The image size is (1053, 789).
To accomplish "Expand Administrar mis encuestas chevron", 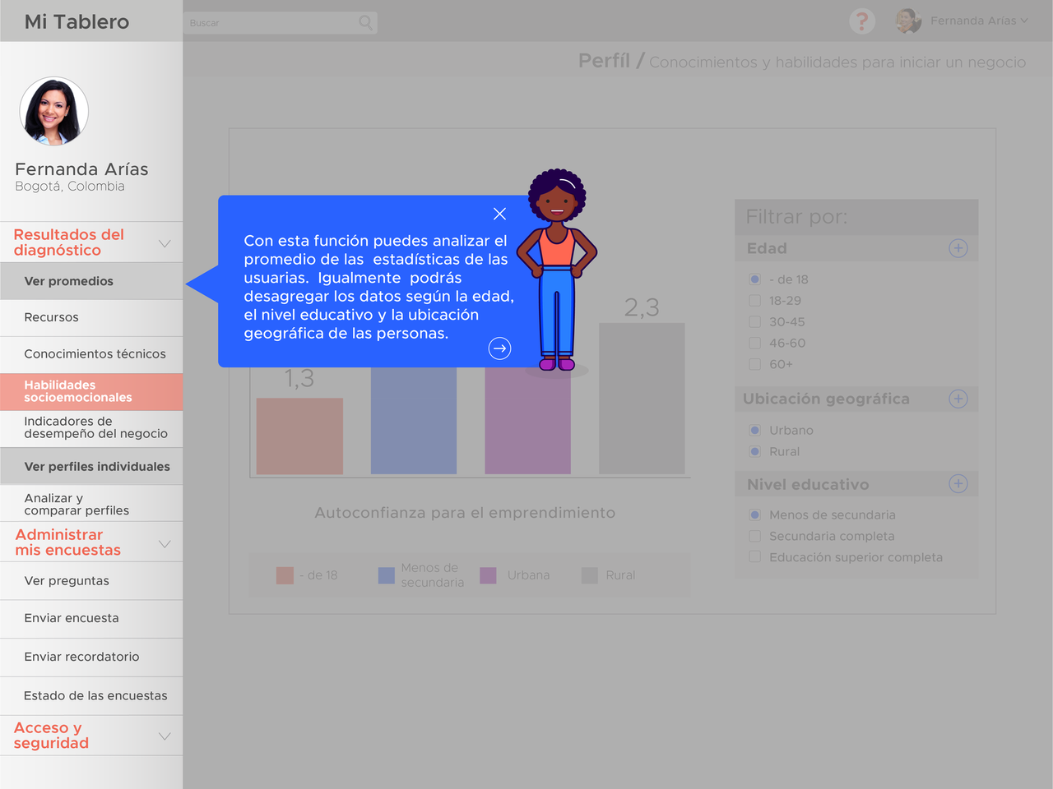I will click(x=165, y=544).
